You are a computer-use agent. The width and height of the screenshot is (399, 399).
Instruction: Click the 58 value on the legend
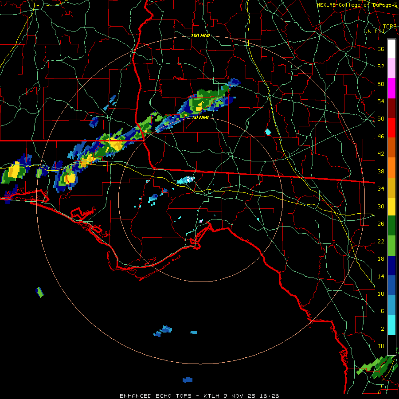(x=381, y=84)
